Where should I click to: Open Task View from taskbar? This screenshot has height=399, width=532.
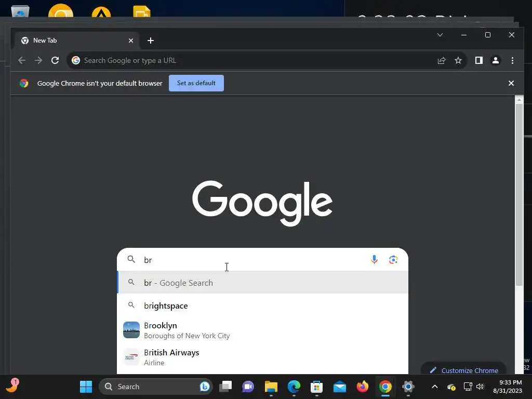(x=225, y=387)
